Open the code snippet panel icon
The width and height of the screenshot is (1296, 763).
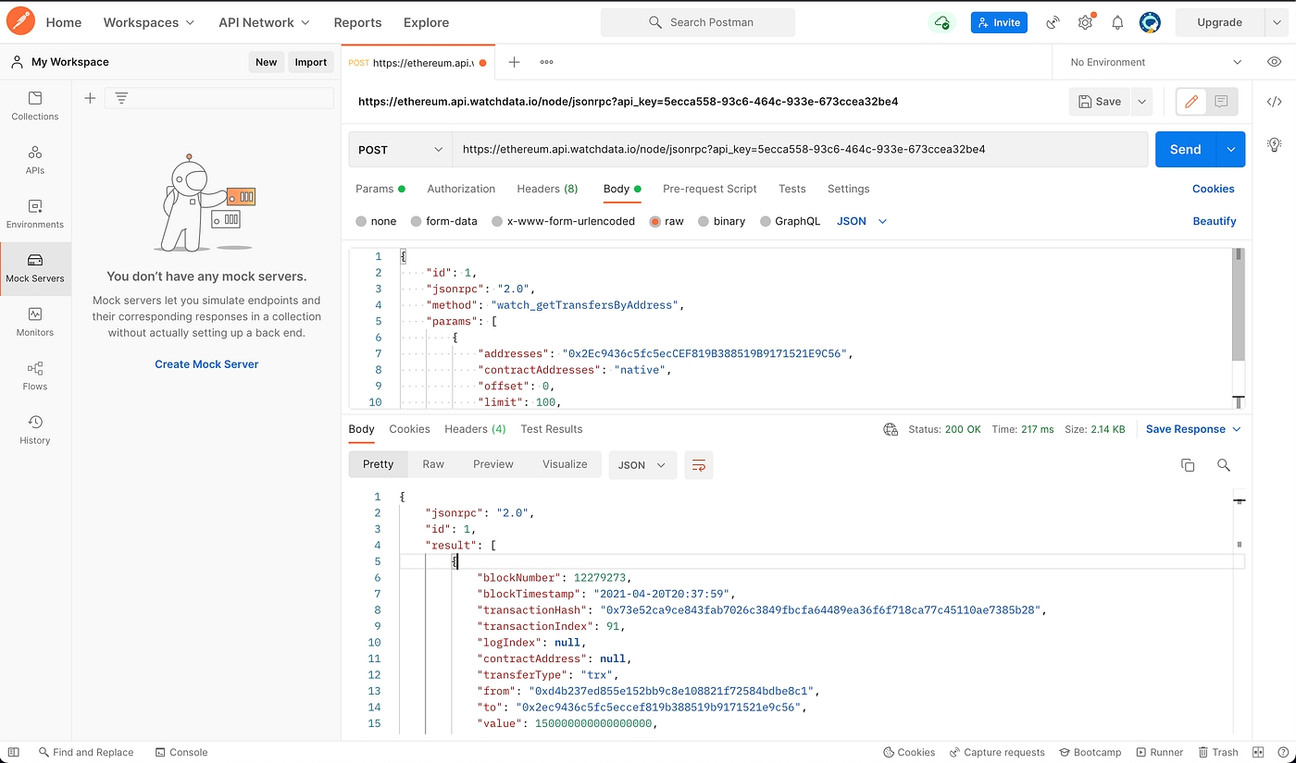click(1274, 102)
